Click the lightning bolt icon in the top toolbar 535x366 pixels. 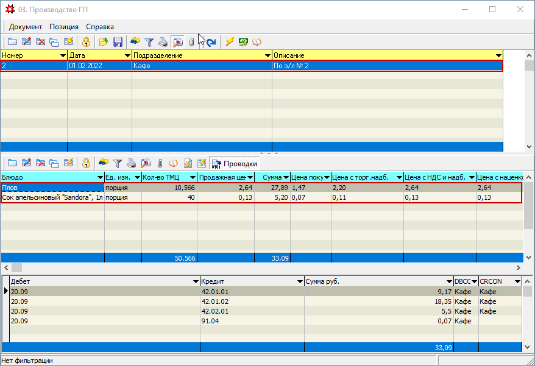click(230, 42)
